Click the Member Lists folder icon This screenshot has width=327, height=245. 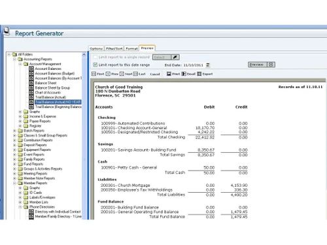tap(26, 202)
